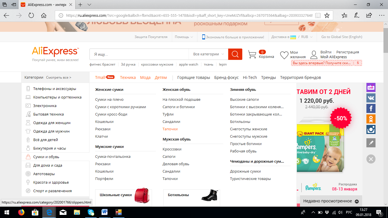Click phone icon for app savings
Screen dimensions: 388x218
pyautogui.click(x=203, y=37)
